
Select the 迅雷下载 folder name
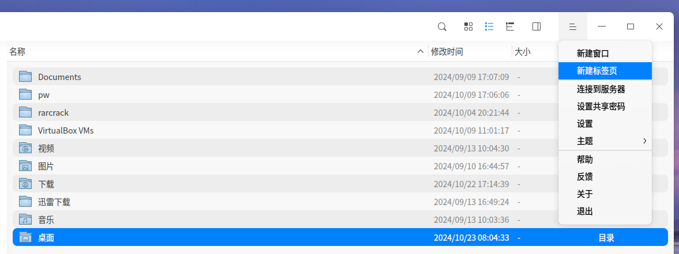[x=54, y=202]
